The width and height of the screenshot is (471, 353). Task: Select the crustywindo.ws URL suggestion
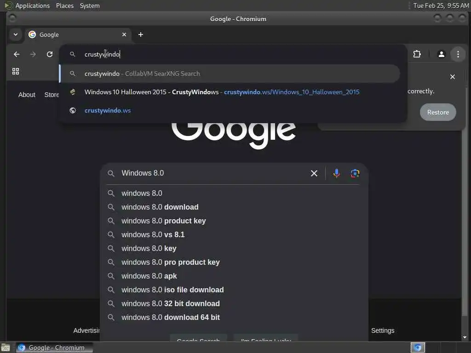click(x=230, y=110)
